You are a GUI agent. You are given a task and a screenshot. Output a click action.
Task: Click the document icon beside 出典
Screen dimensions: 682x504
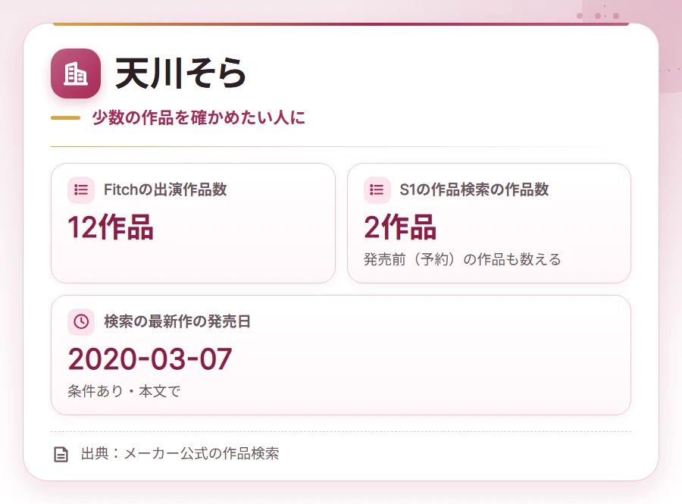(61, 454)
